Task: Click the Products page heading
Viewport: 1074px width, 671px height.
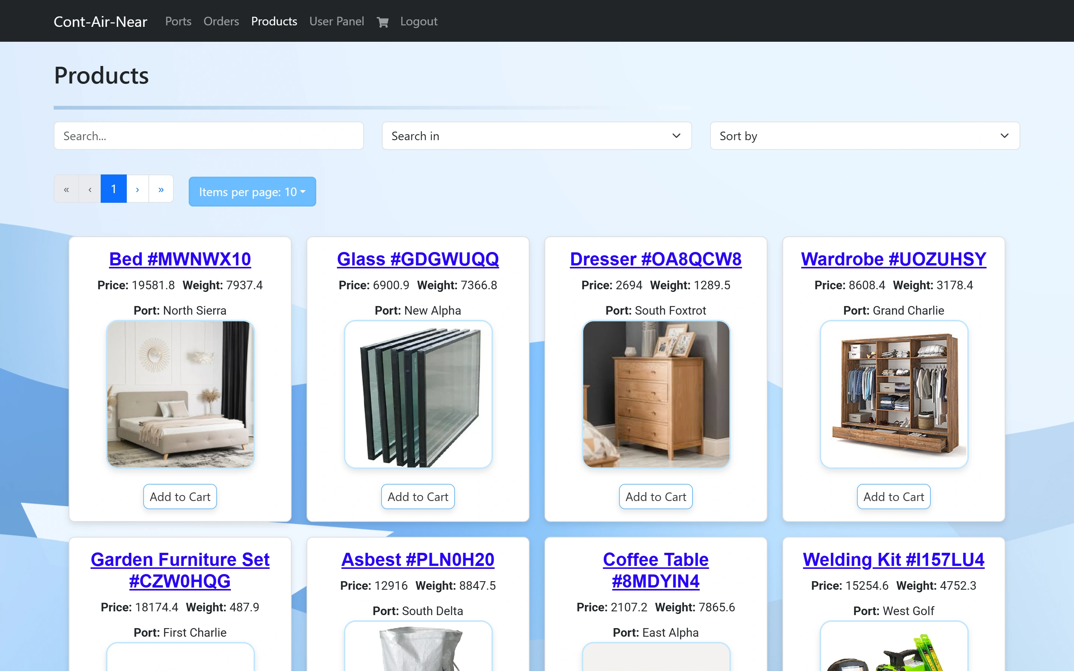Action: (x=101, y=75)
